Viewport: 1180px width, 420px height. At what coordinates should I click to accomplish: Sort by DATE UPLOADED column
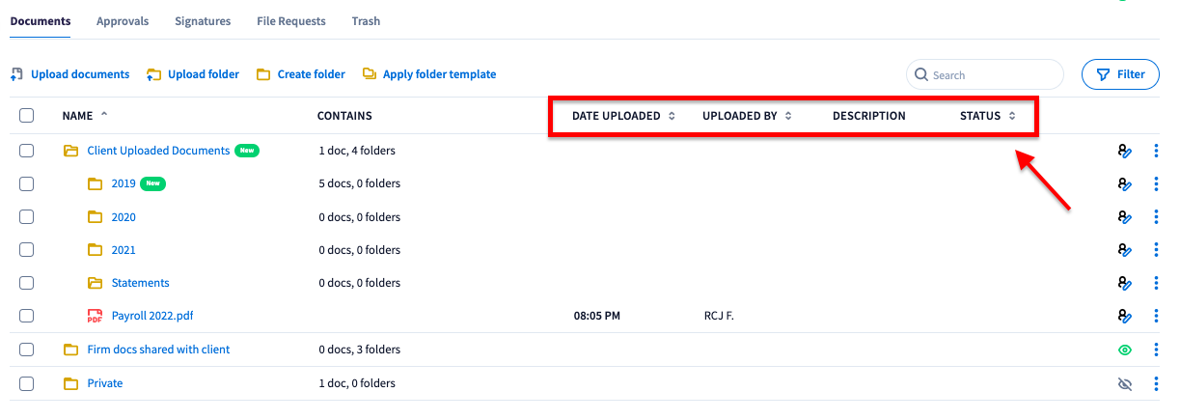tap(622, 116)
